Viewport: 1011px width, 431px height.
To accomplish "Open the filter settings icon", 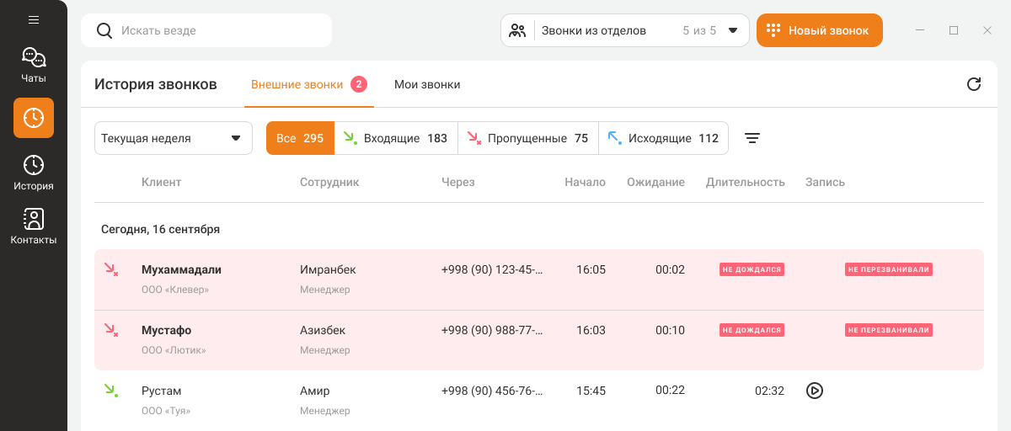I will tap(752, 138).
